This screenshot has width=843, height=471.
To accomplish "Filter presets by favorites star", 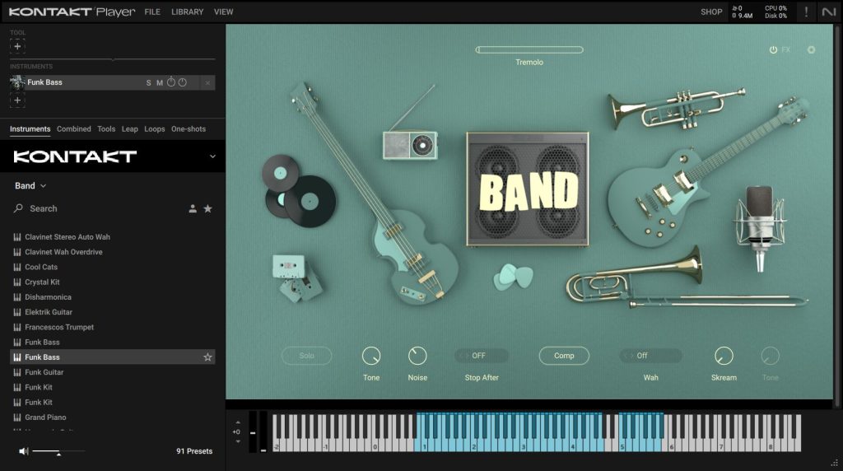I will click(x=207, y=208).
